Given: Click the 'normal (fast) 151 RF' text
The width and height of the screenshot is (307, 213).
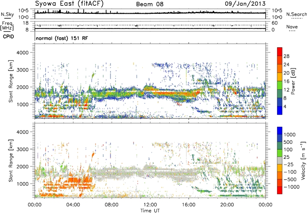Looking at the screenshot, I should point(62,38).
